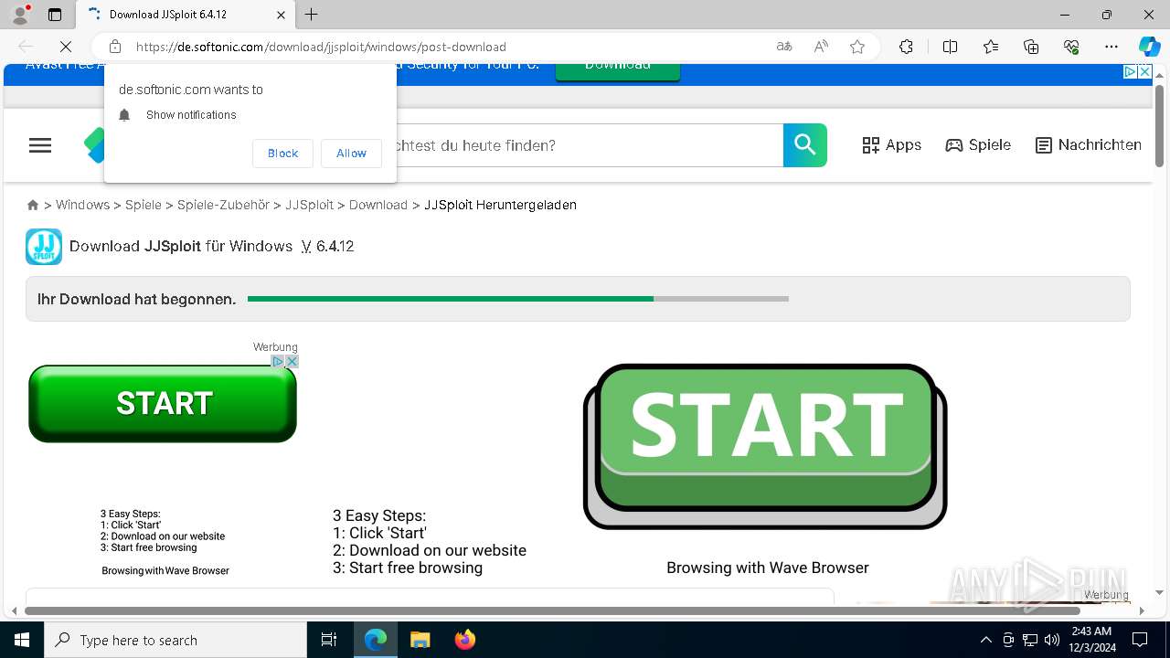Screen dimensions: 1170x658
Task: Open the Nachrichten section
Action: [1089, 145]
